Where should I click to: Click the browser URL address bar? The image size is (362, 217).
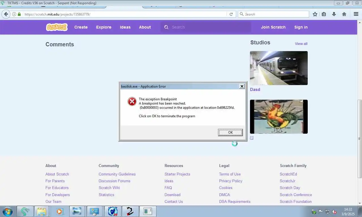124,14
